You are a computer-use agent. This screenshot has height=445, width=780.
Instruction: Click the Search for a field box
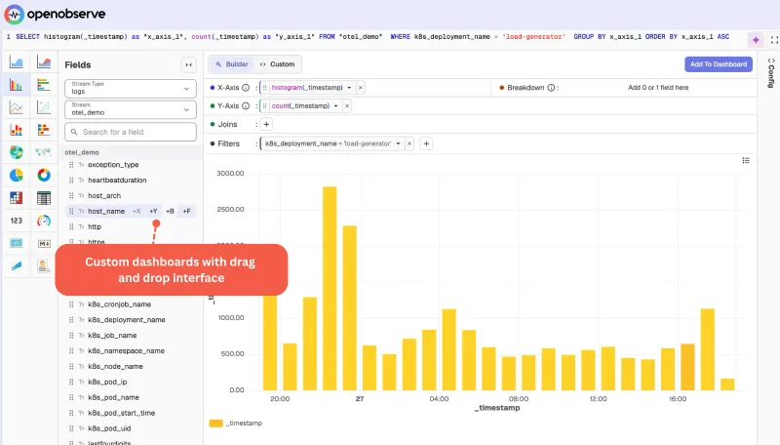pyautogui.click(x=131, y=132)
